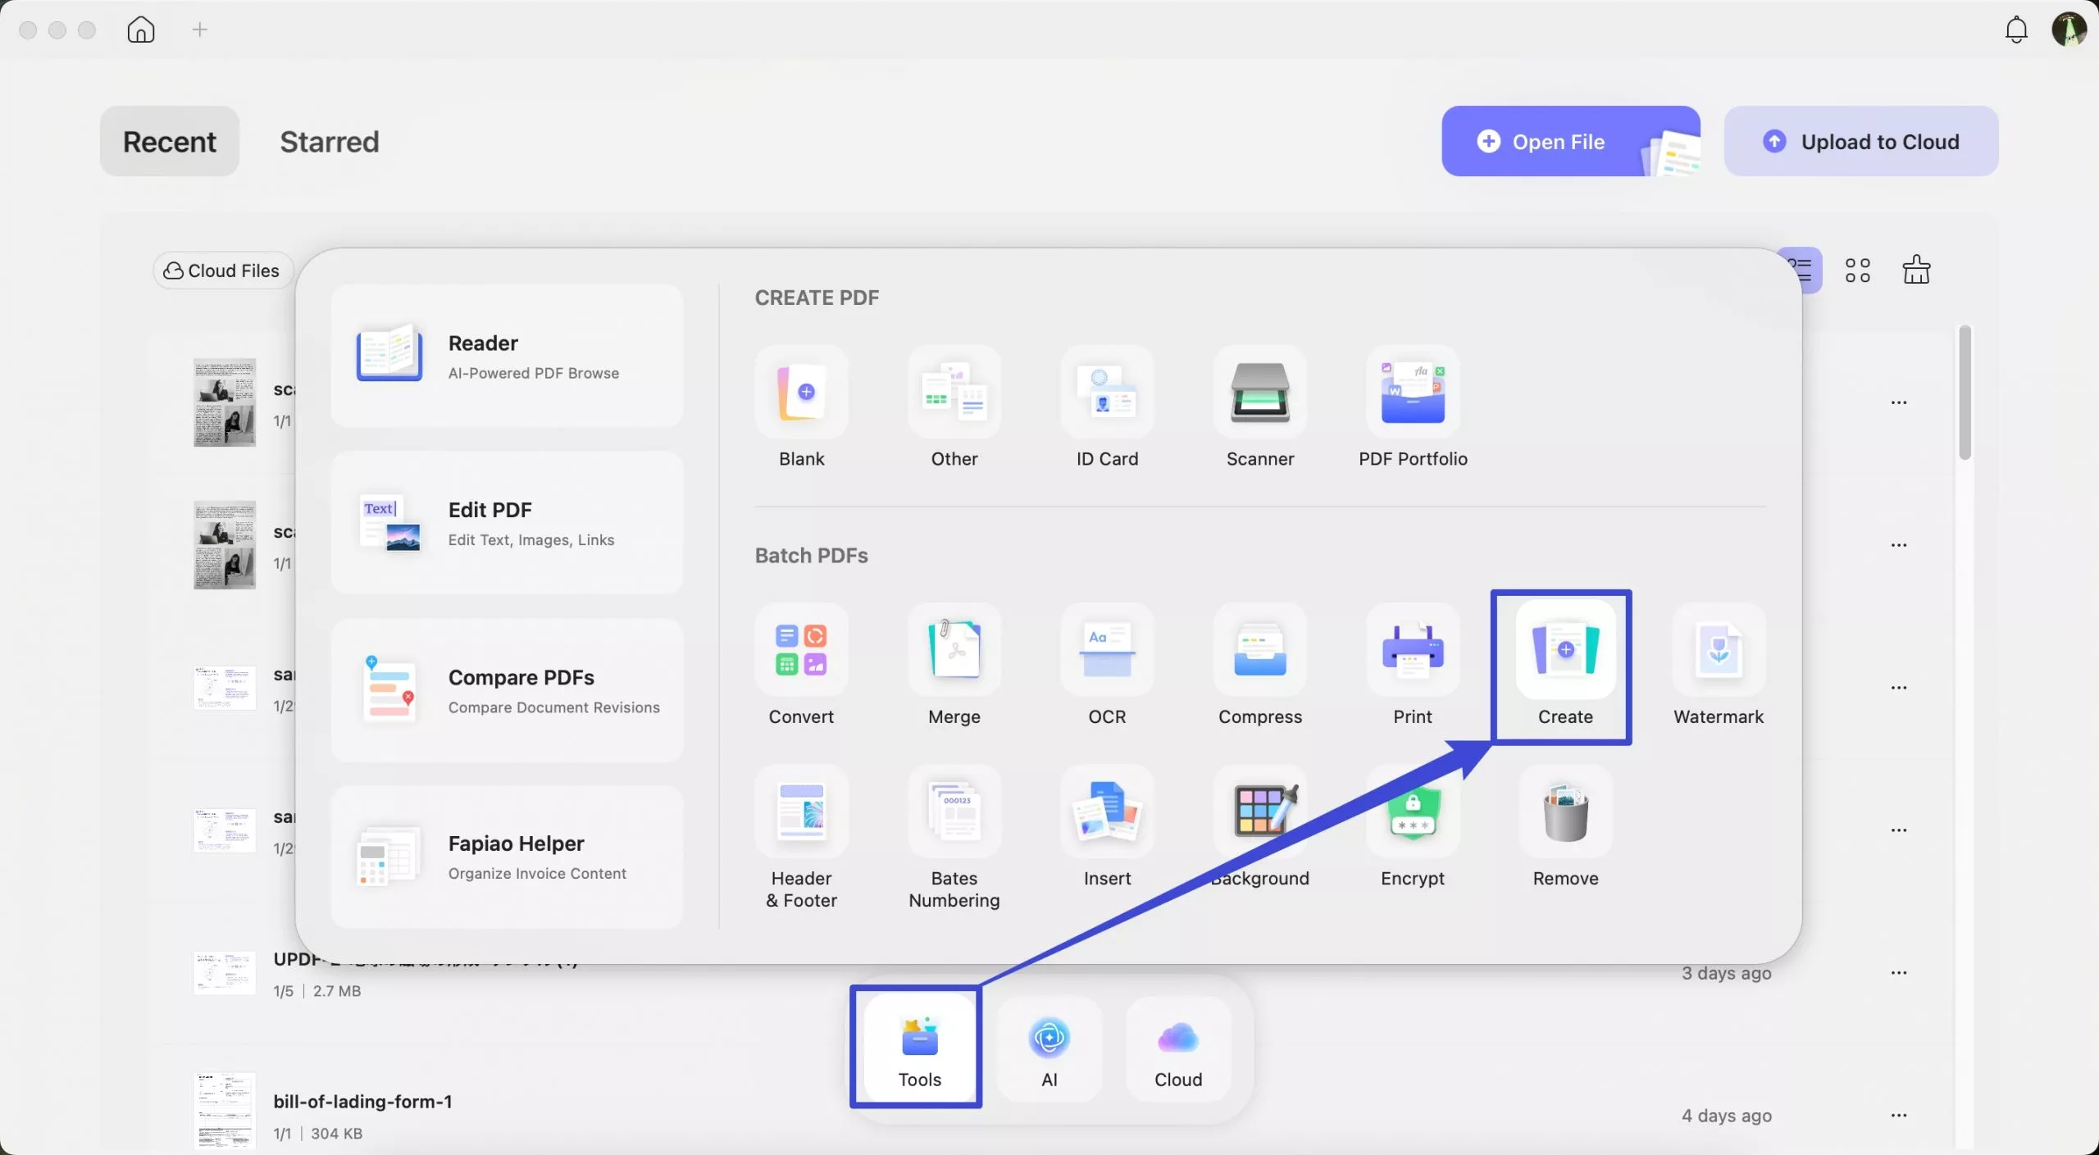Screen dimensions: 2099x1155
Task: Open notifications via the bell icon
Action: [2015, 29]
